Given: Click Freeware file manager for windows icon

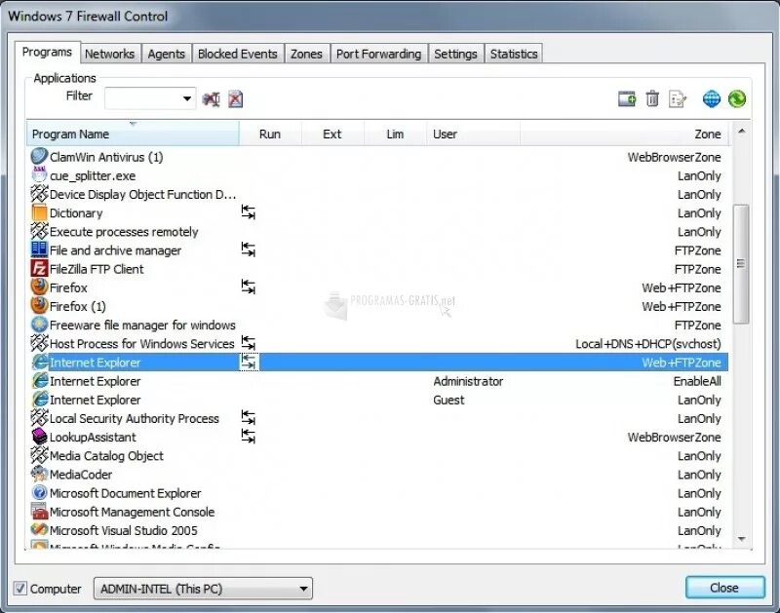Looking at the screenshot, I should pyautogui.click(x=39, y=325).
